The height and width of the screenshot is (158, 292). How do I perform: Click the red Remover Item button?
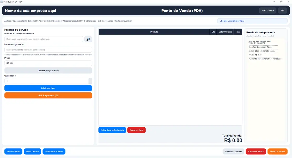tap(136, 130)
